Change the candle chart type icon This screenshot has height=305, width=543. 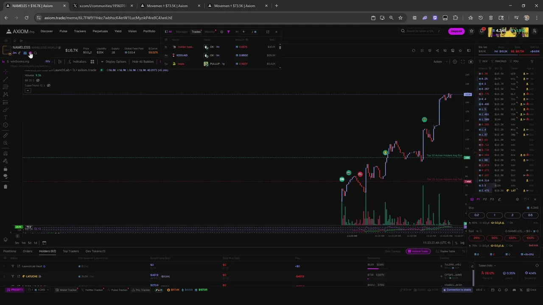click(x=60, y=62)
